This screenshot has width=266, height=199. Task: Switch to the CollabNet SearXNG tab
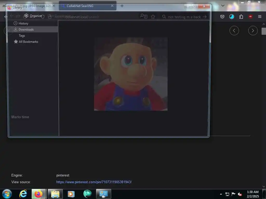[x=88, y=6]
